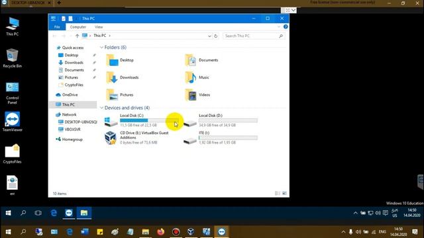The image size is (424, 238).
Task: Open a new TeamViewer session tab
Action: (59, 3)
